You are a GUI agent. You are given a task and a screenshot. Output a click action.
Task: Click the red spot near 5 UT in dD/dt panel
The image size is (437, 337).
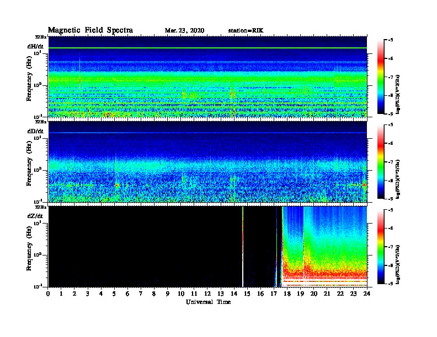pyautogui.click(x=117, y=185)
